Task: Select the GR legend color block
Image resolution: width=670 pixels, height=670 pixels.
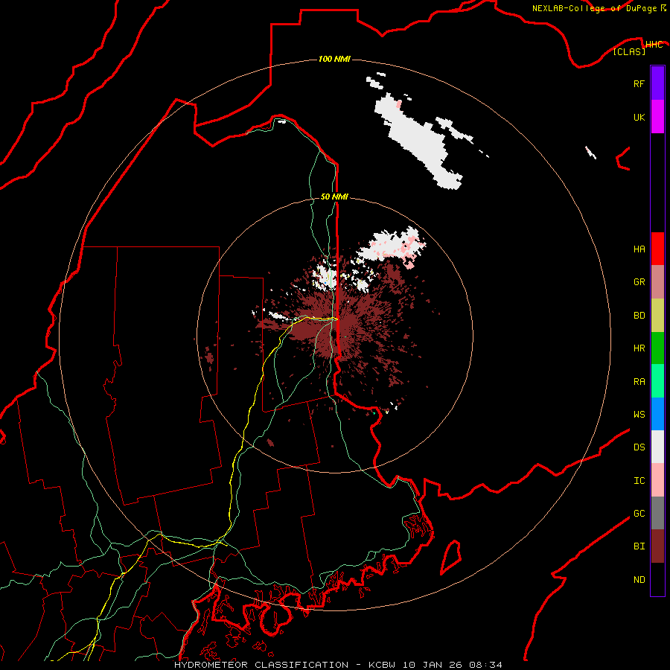Action: [657, 282]
